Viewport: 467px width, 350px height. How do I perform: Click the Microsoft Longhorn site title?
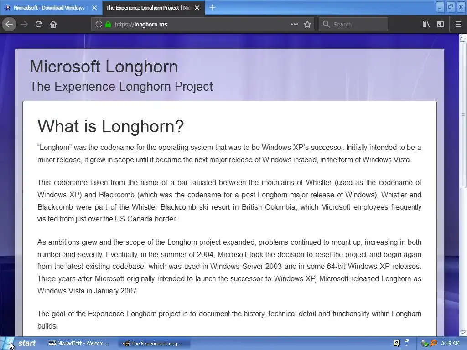[x=104, y=67]
